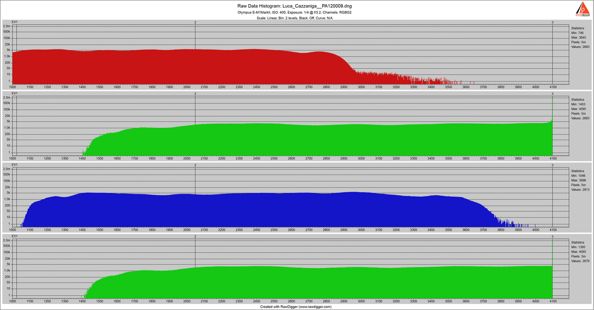This screenshot has width=594, height=310.
Task: Click the 3700 axis tick under blue histogram
Action: click(x=483, y=229)
